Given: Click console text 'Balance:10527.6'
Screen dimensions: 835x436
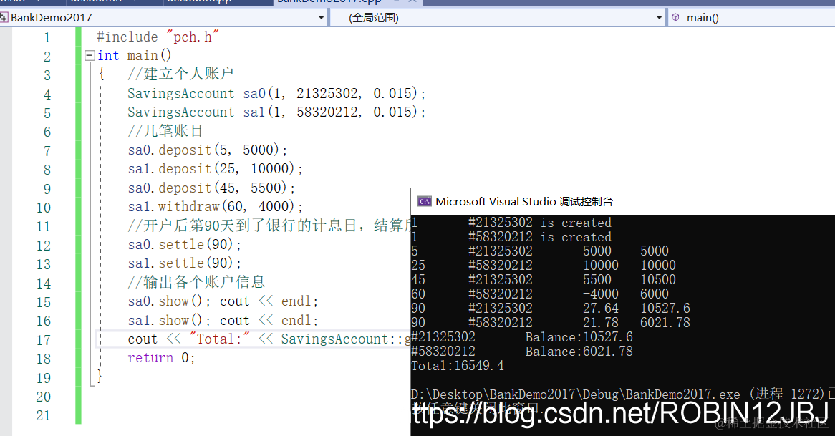Looking at the screenshot, I should 579,337.
